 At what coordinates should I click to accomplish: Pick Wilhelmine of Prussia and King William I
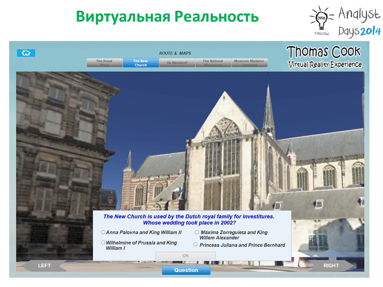(x=103, y=243)
